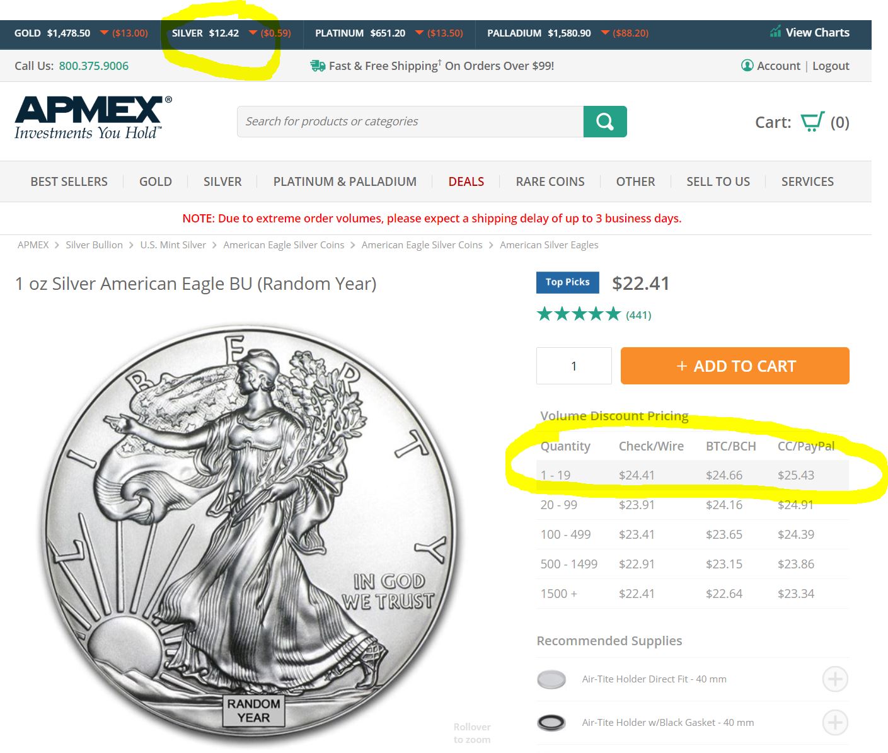Click the free shipping truck icon
Viewport: 888px width, 753px height.
(318, 66)
